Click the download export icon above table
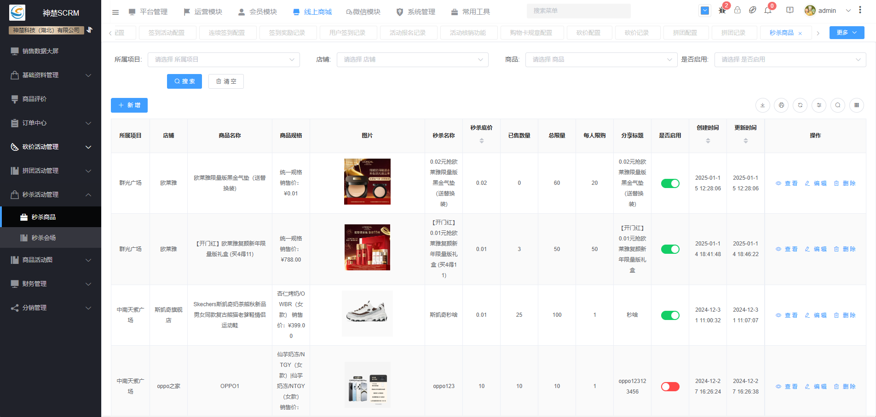The width and height of the screenshot is (876, 417). [x=763, y=105]
